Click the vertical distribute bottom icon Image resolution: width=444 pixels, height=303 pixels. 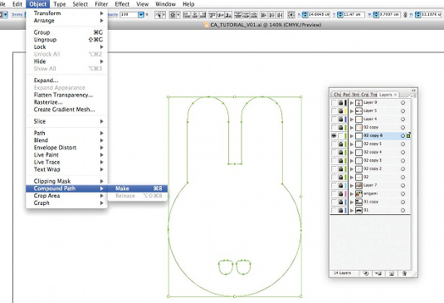pos(254,15)
